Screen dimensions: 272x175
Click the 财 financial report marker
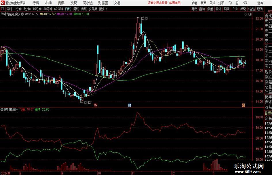click(x=130, y=105)
